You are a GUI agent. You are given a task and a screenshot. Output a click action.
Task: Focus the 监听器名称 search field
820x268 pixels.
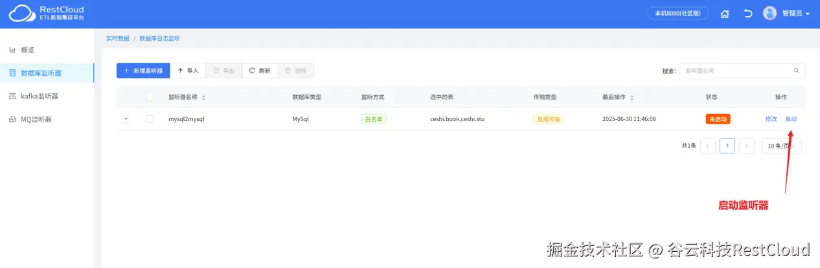735,71
